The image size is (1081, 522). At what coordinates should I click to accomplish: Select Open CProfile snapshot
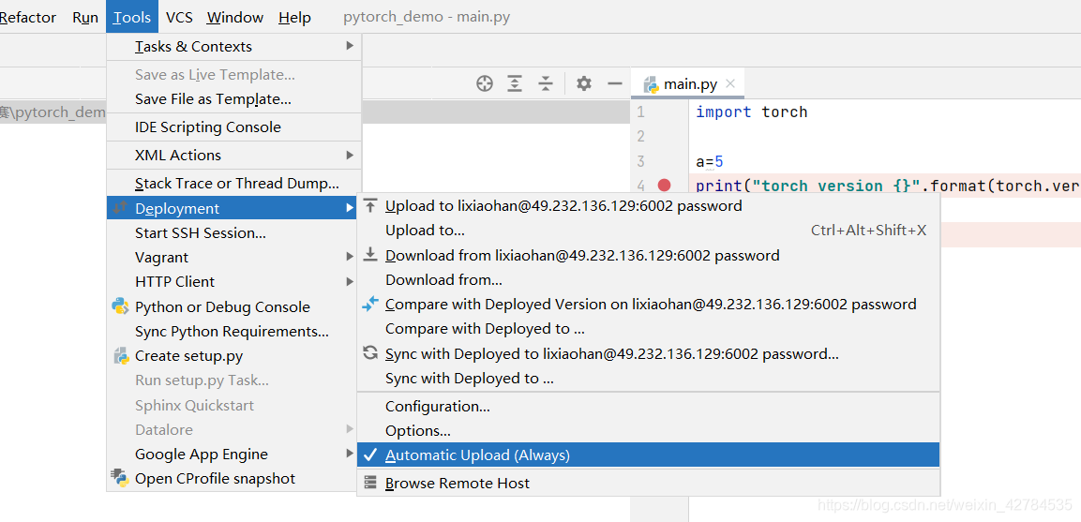pos(233,479)
